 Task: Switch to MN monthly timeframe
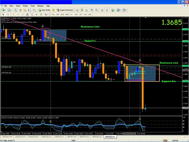(90, 15)
